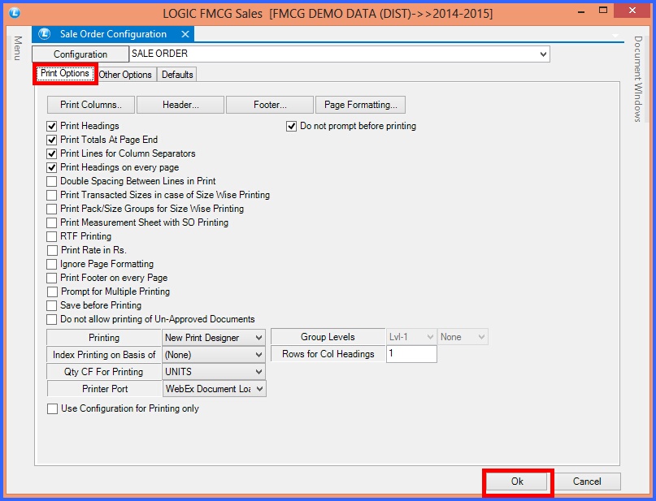
Task: Click the Printing label button
Action: pos(104,338)
